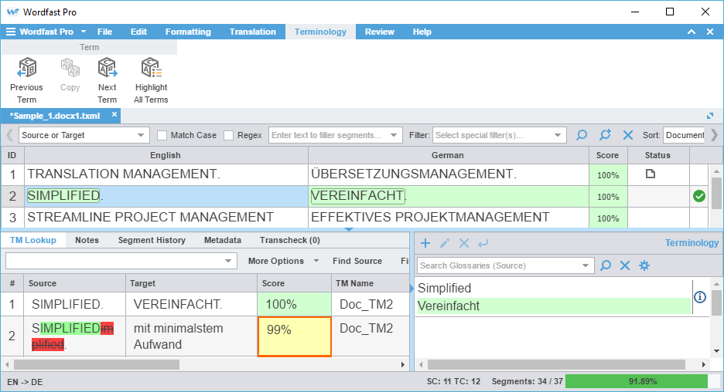Open the Sort Document dropdown
The width and height of the screenshot is (724, 392).
pos(684,135)
